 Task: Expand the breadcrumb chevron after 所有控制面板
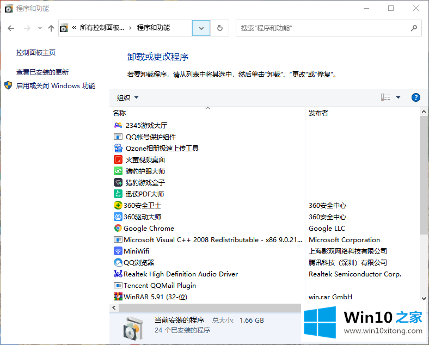(130, 28)
